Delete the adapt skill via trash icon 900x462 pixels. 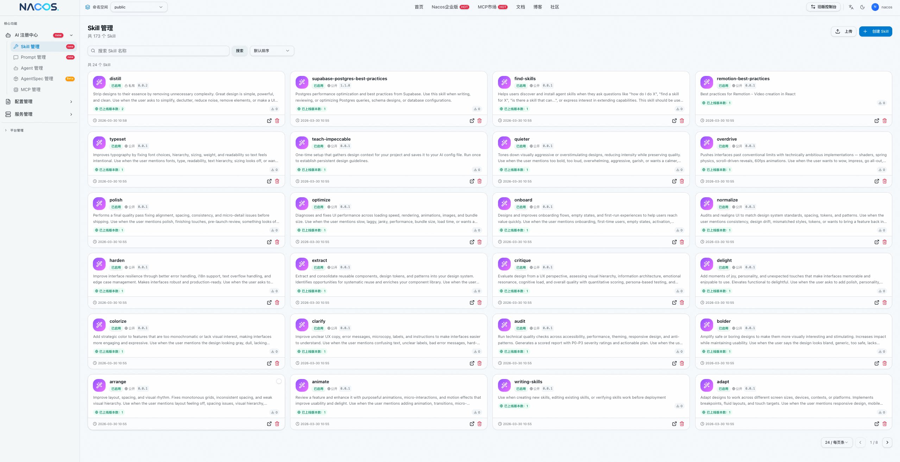(x=884, y=424)
